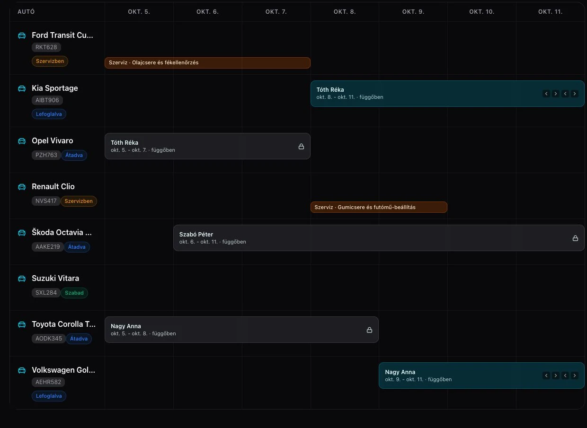587x428 pixels.
Task: Click the car icon beside Volkswagen Golf
Action: coord(22,370)
